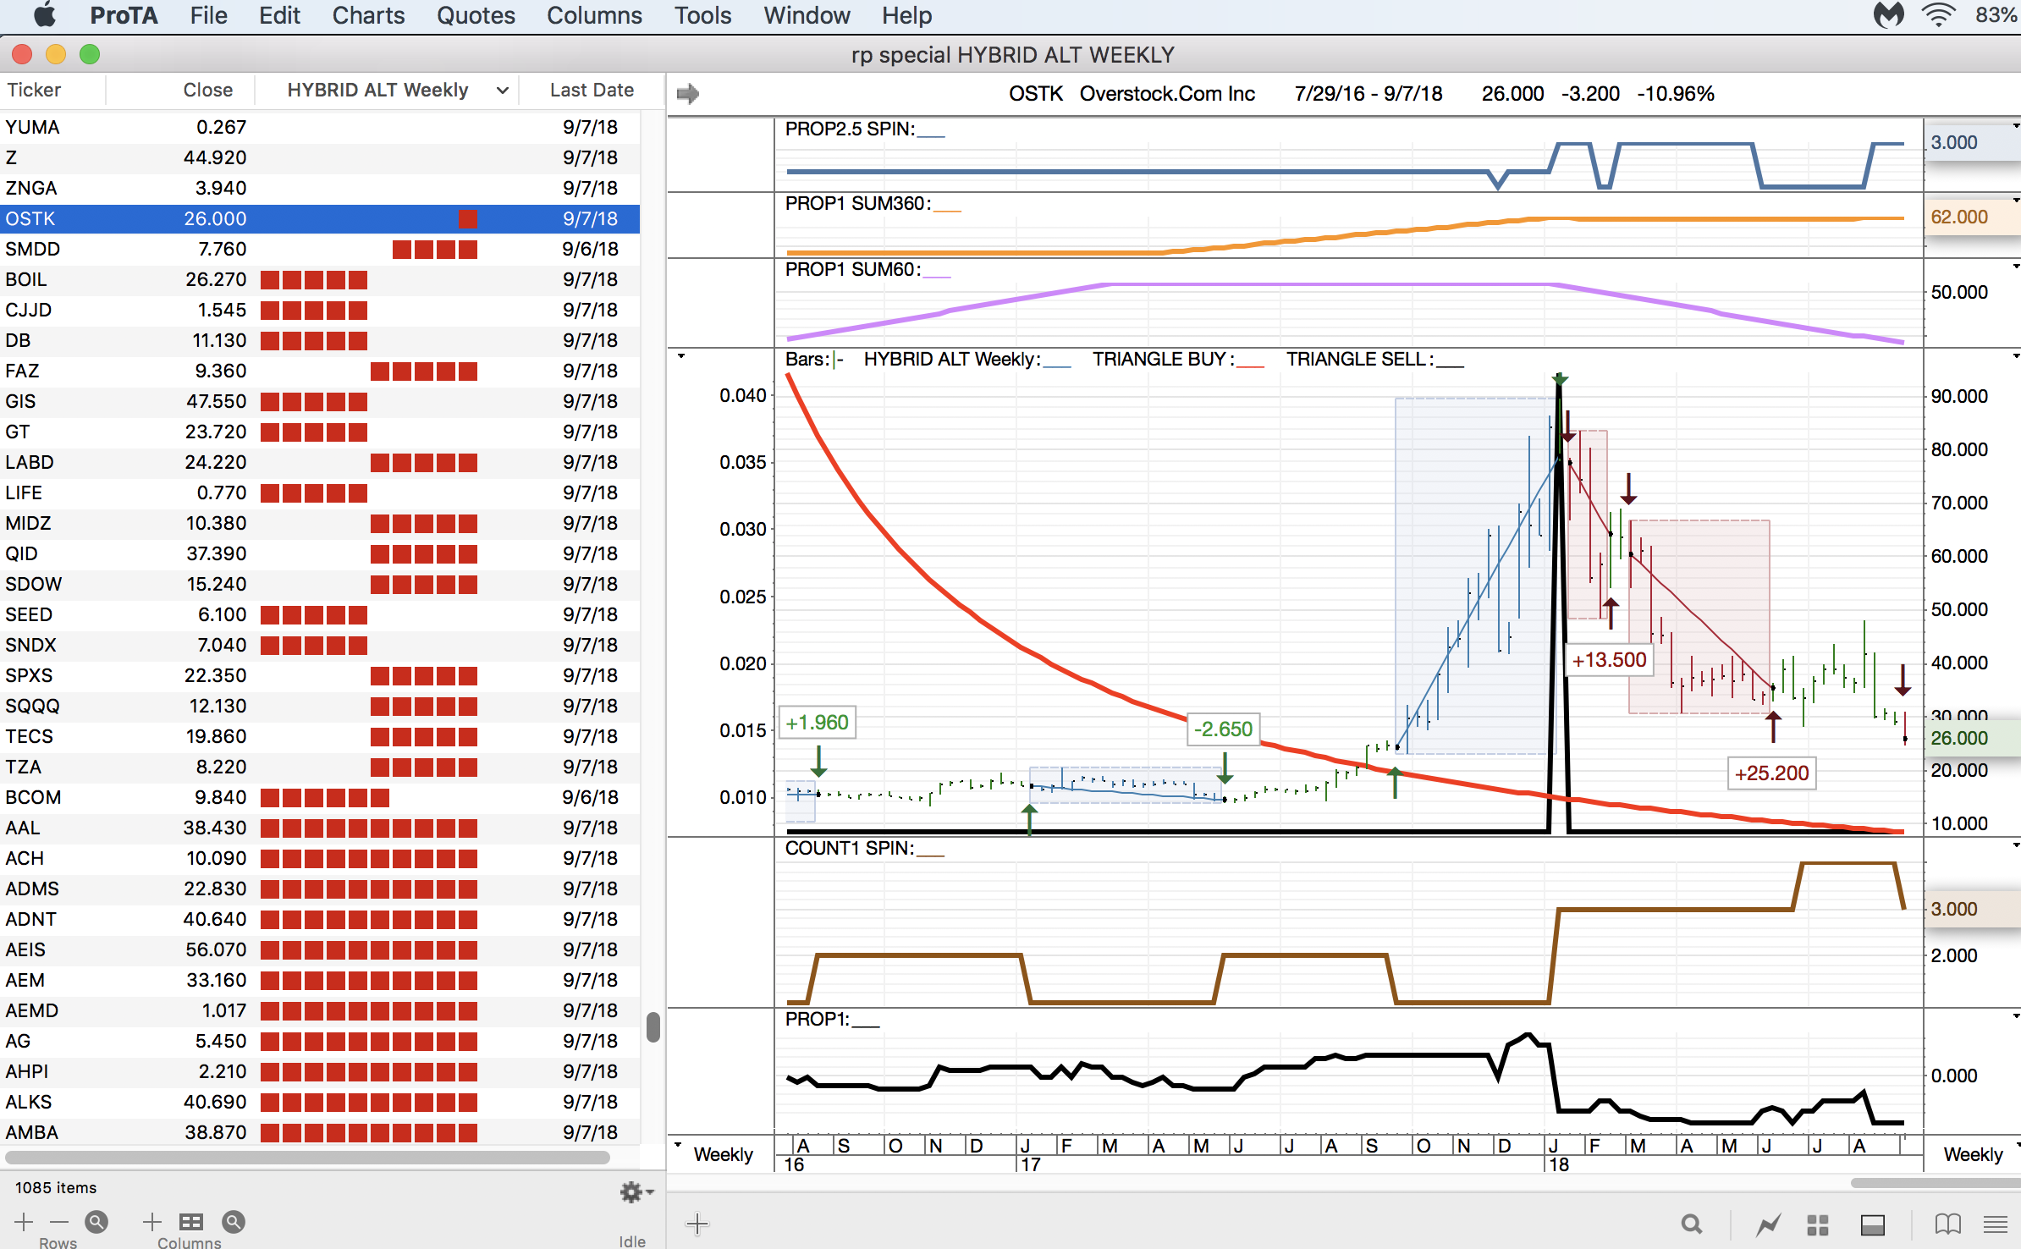
Task: Click the table grid icon in the Columns controls
Action: (x=191, y=1221)
